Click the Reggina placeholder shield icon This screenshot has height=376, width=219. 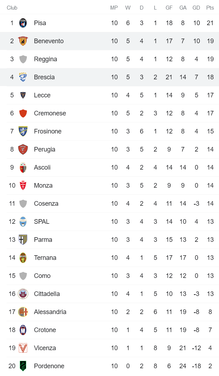23,59
